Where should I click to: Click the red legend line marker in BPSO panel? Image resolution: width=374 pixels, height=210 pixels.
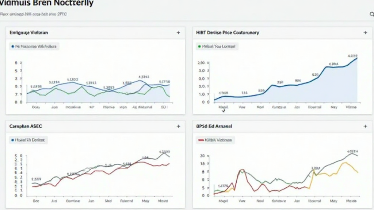(200, 140)
